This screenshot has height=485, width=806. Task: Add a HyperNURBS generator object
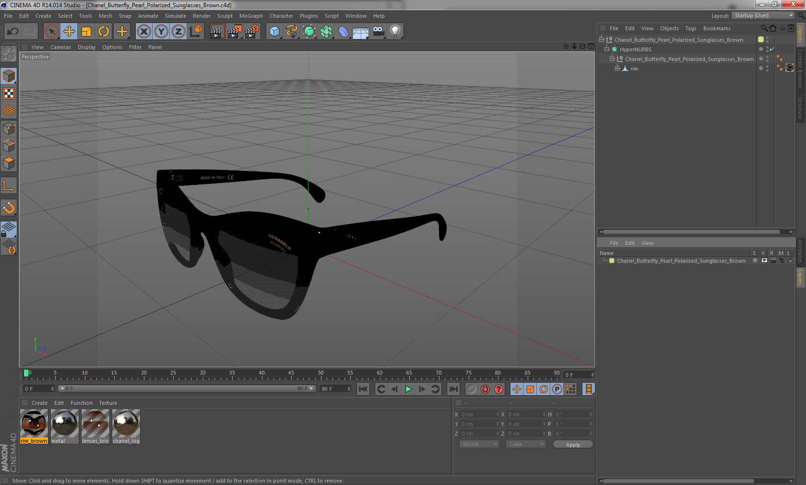click(x=309, y=32)
